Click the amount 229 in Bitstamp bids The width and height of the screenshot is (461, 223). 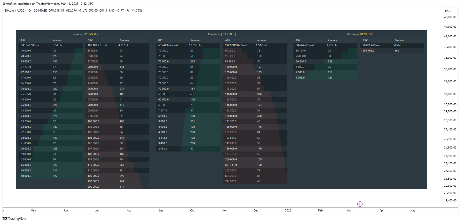330,61
